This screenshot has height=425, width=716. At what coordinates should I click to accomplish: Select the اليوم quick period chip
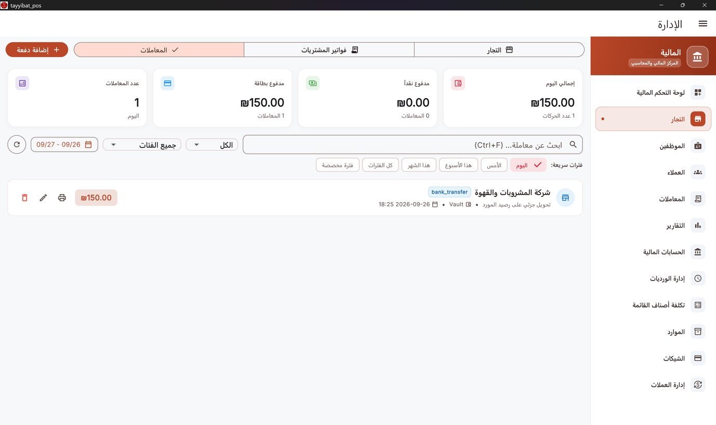(x=528, y=165)
